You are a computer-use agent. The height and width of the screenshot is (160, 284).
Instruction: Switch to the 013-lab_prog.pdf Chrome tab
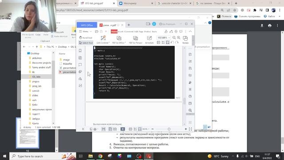pyautogui.click(x=98, y=3)
